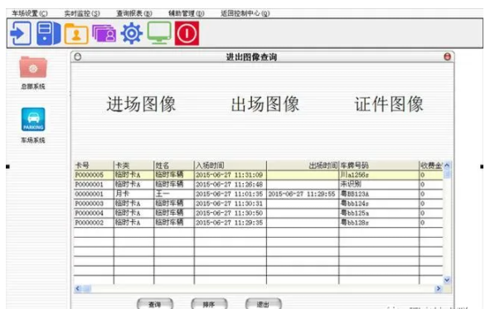Open the blue gear settings icon
495x309 pixels.
coord(132,33)
